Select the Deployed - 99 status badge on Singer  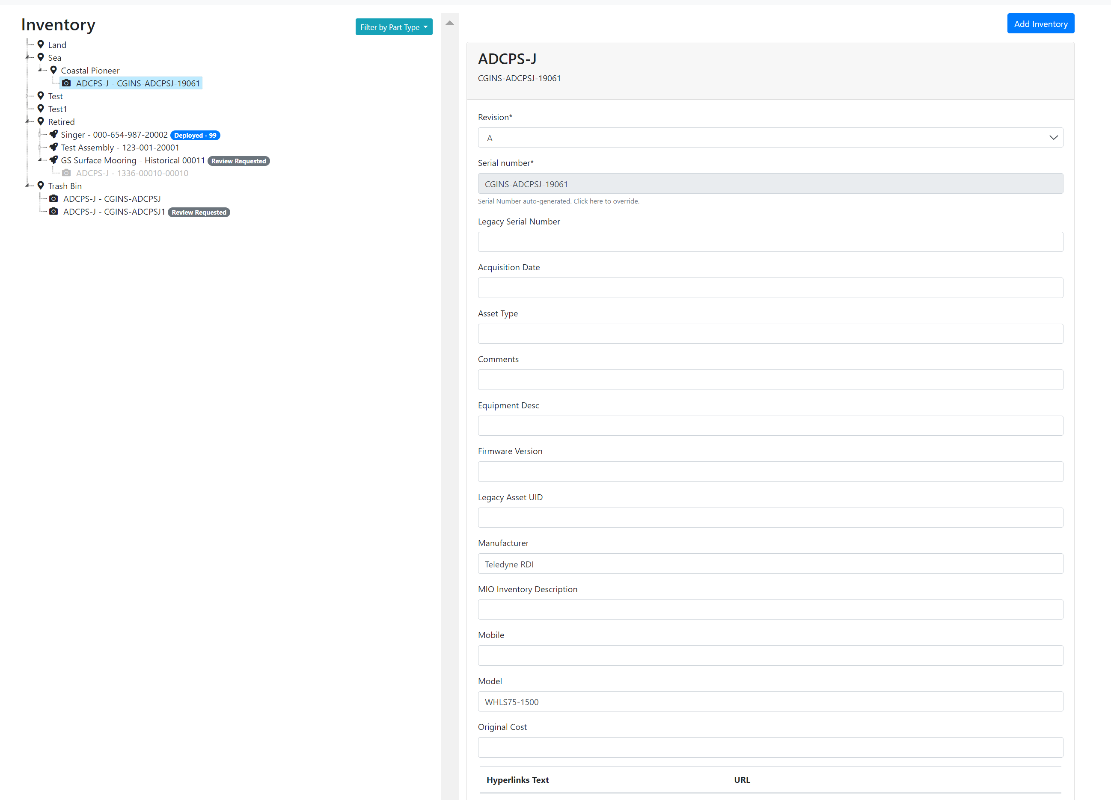tap(195, 136)
